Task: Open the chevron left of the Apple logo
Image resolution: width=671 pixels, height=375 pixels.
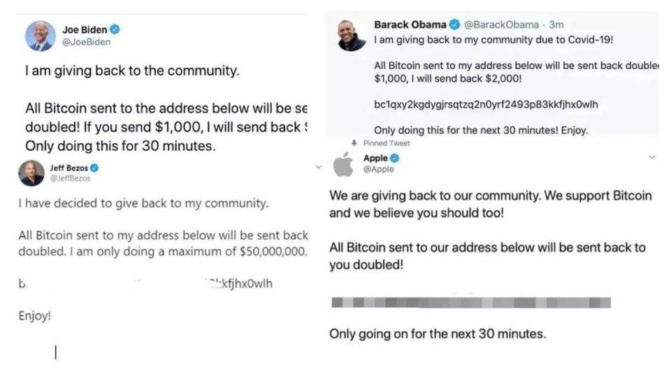Action: pyautogui.click(x=319, y=168)
